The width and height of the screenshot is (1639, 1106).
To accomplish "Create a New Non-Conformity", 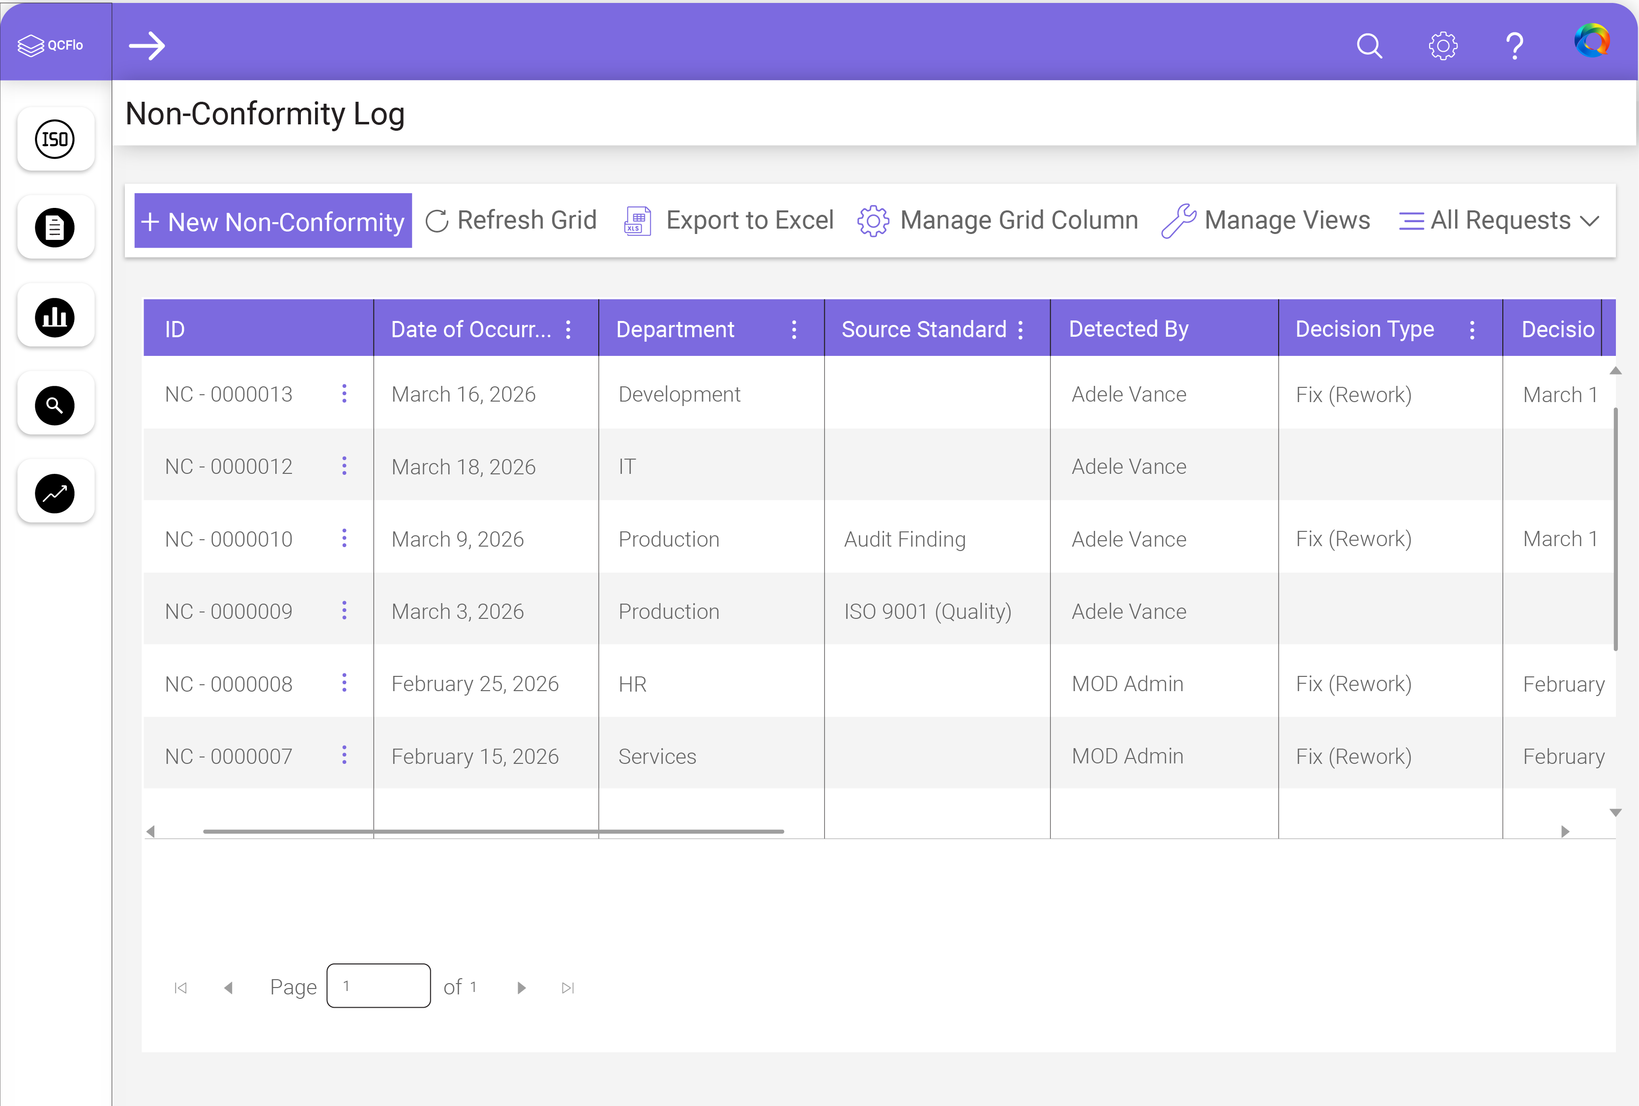I will 273,221.
